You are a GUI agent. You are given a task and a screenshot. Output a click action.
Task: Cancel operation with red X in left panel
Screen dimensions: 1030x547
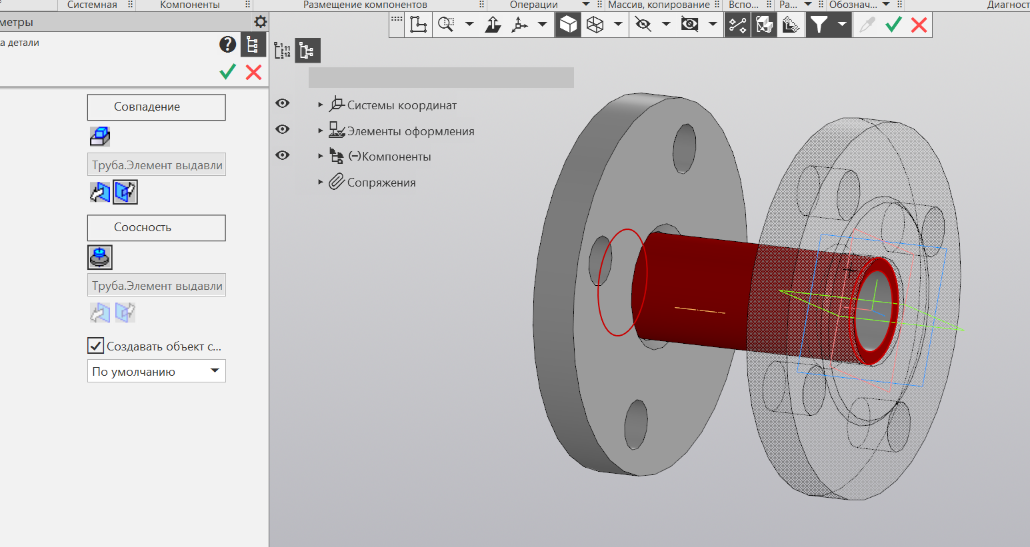pos(254,72)
